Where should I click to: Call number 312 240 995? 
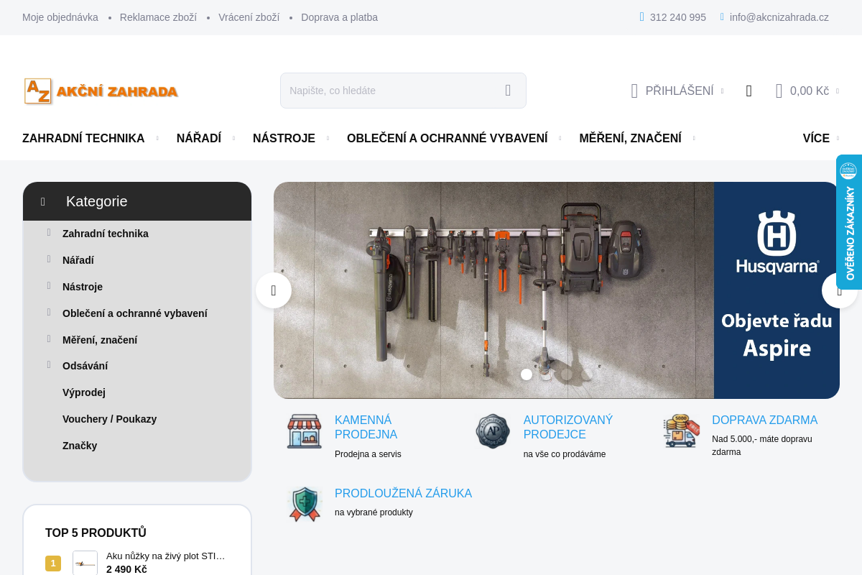(x=678, y=17)
